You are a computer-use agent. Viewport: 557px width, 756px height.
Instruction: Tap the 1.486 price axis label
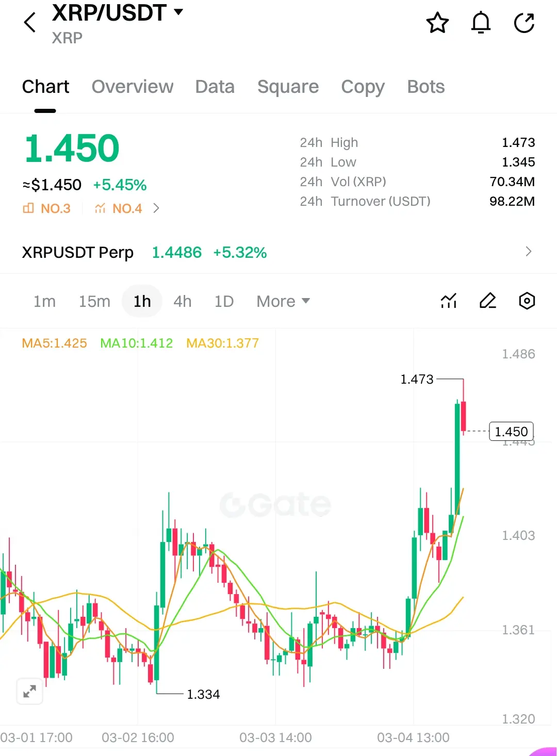tap(518, 354)
